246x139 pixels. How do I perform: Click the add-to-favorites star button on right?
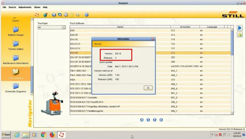pyautogui.click(x=240, y=35)
